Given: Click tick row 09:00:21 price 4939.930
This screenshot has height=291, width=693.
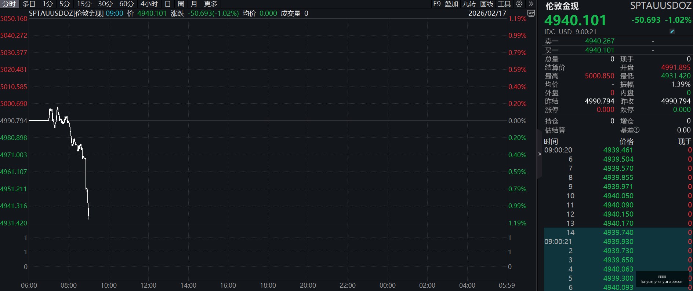Looking at the screenshot, I should [618, 242].
